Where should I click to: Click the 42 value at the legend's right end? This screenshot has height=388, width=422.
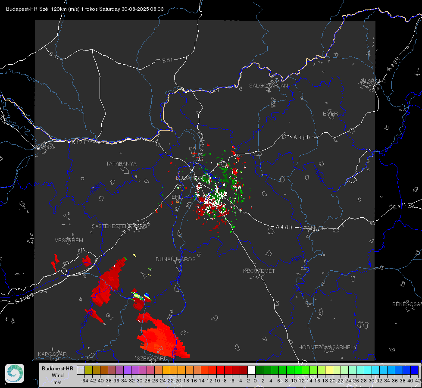pos(418,381)
